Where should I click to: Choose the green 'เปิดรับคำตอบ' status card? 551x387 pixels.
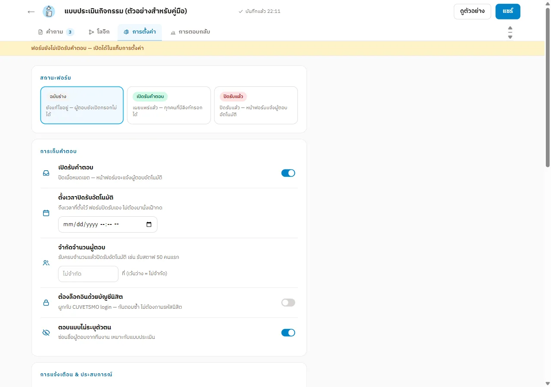(x=169, y=105)
